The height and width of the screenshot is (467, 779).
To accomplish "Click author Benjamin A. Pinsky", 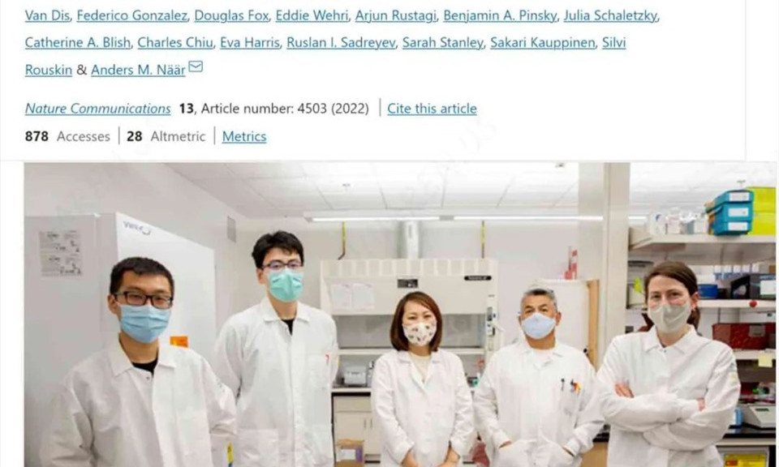I will 500,16.
